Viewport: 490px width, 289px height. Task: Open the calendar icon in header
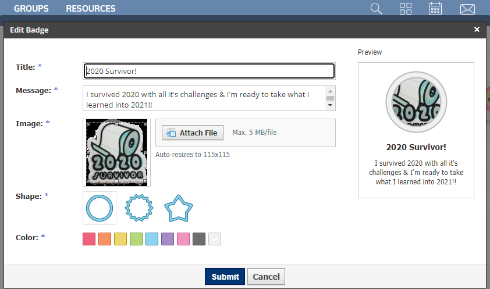[x=435, y=9]
